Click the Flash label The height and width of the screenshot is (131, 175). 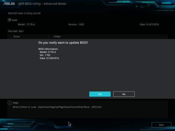[x=14, y=20]
